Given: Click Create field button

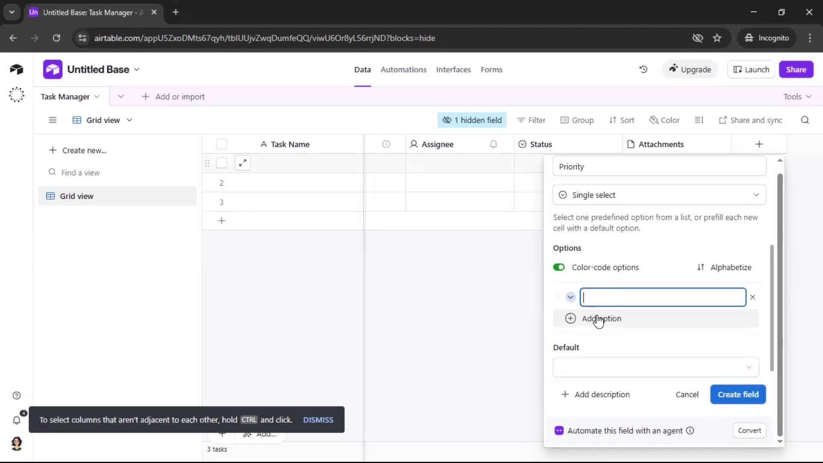Looking at the screenshot, I should [738, 394].
